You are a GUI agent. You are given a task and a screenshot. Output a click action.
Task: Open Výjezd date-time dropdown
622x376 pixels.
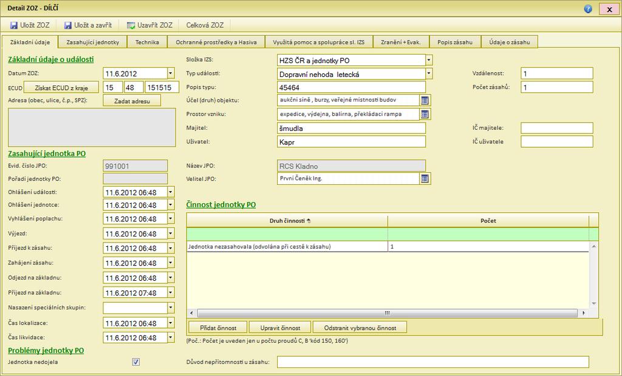[x=171, y=233]
